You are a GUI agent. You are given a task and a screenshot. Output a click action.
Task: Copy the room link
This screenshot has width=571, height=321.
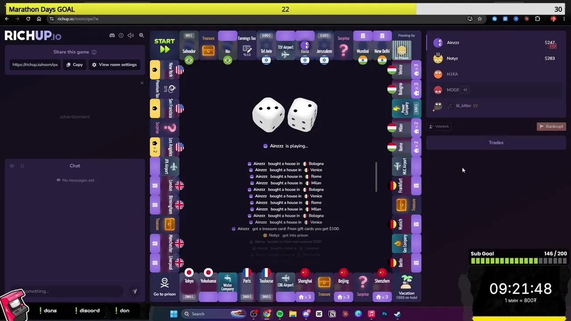point(74,65)
